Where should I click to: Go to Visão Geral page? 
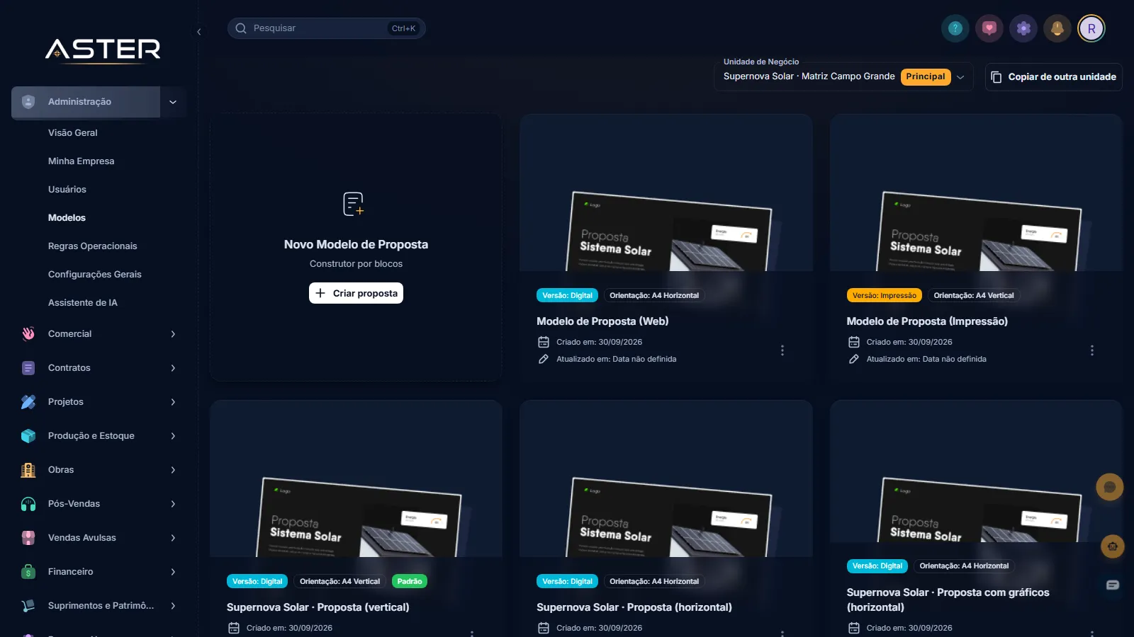[x=73, y=132]
